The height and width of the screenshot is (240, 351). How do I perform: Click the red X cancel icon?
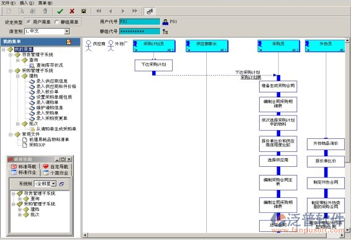[x=72, y=11]
